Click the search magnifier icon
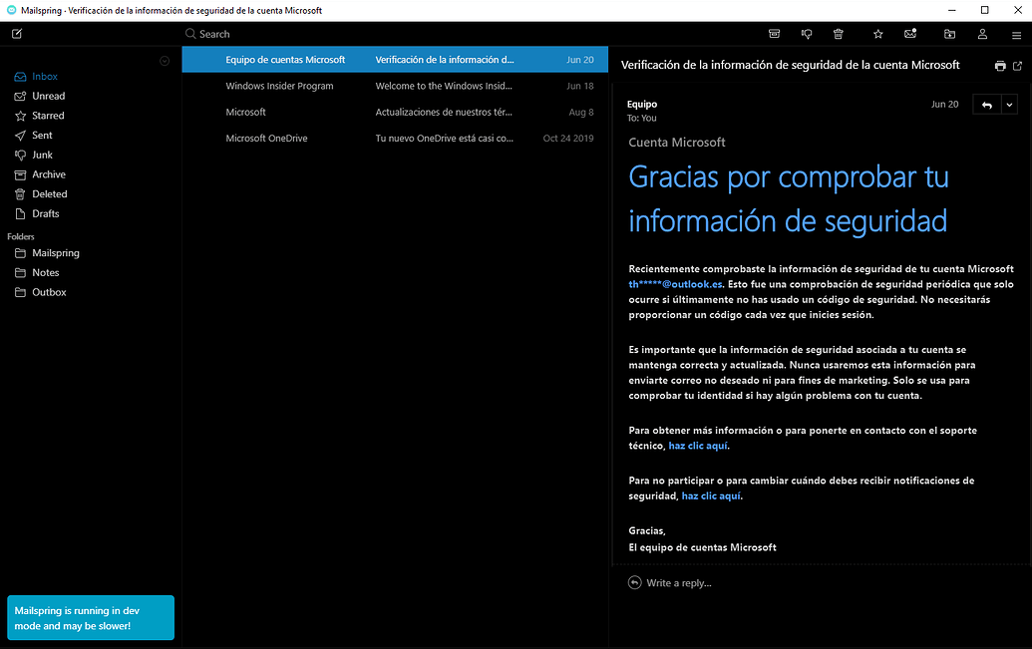 (x=190, y=34)
